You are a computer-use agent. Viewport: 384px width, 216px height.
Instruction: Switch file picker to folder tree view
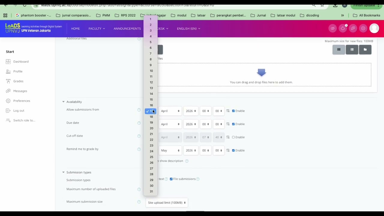365,49
